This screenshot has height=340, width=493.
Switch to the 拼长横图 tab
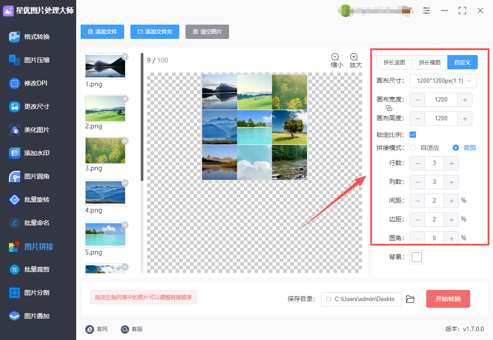pos(429,62)
